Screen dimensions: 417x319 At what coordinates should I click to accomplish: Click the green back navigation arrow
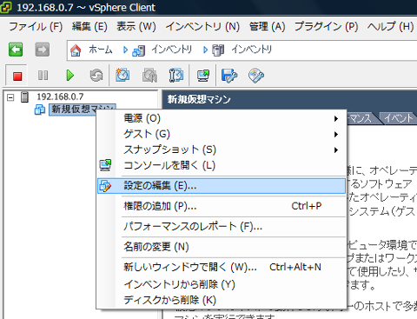16,50
